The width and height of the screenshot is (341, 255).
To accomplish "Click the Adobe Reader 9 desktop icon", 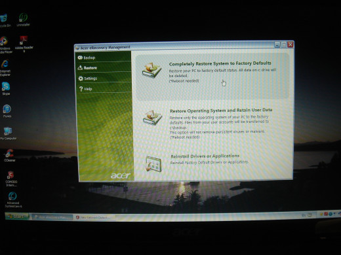I will tap(24, 44).
